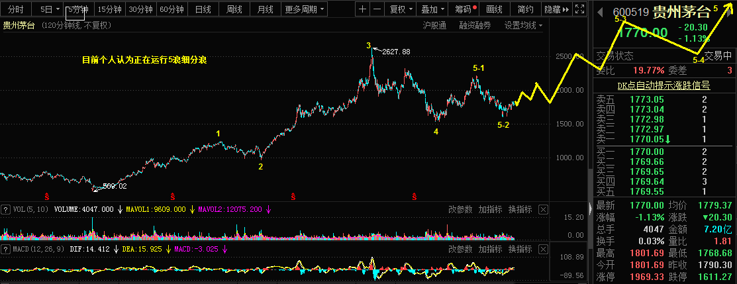Click 买五 price 1769.55

pyautogui.click(x=646, y=191)
